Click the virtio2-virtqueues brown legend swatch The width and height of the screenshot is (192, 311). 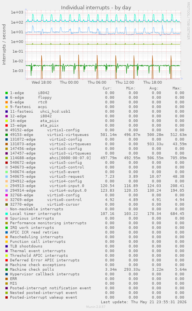7,144
